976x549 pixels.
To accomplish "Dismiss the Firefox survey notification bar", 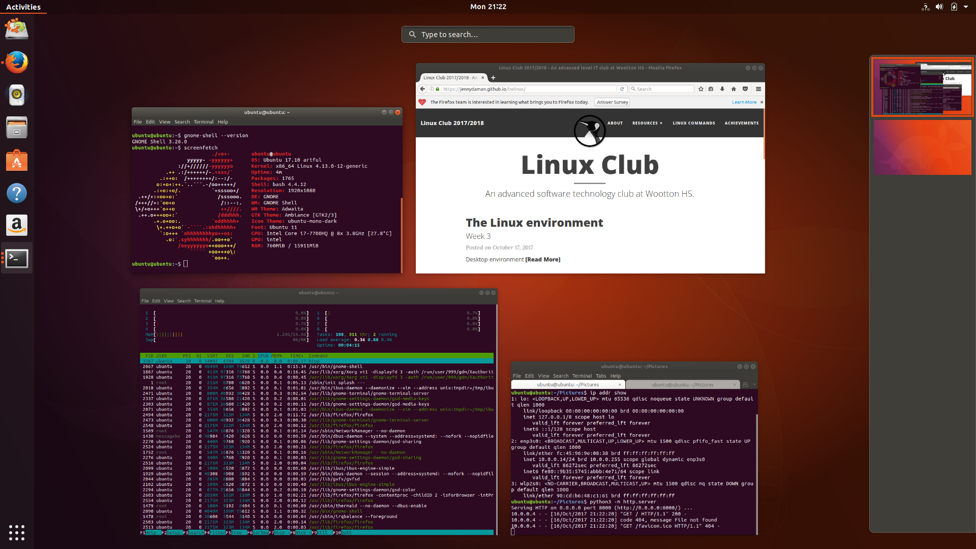I will (761, 102).
